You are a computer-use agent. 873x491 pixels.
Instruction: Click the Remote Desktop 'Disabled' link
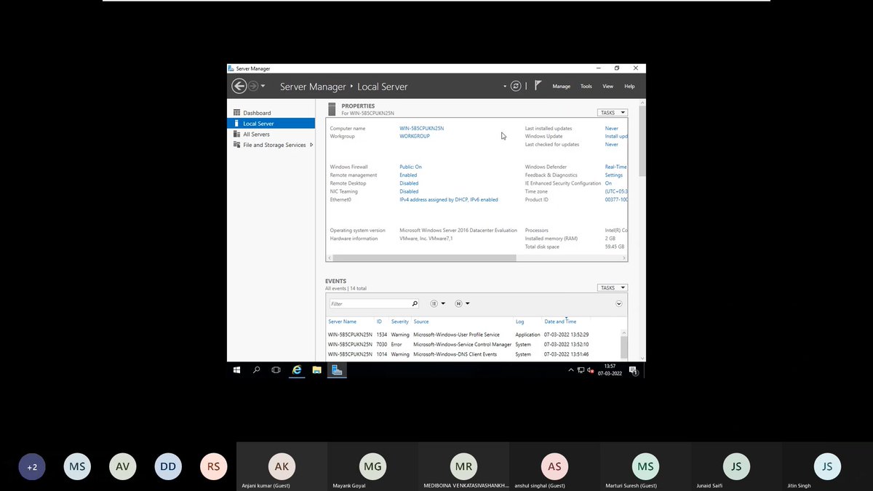coord(409,183)
